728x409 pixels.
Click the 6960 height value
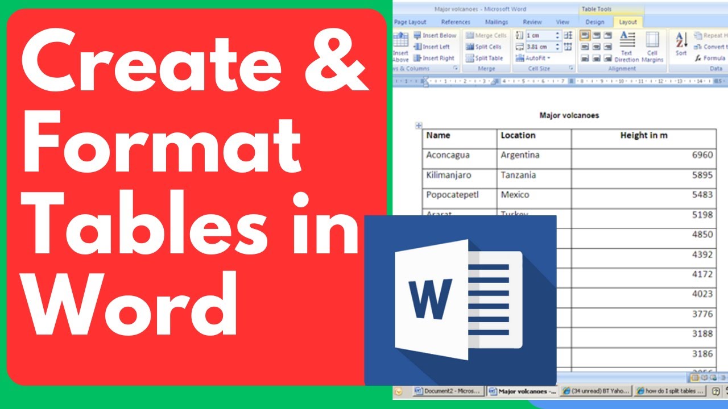click(x=702, y=155)
